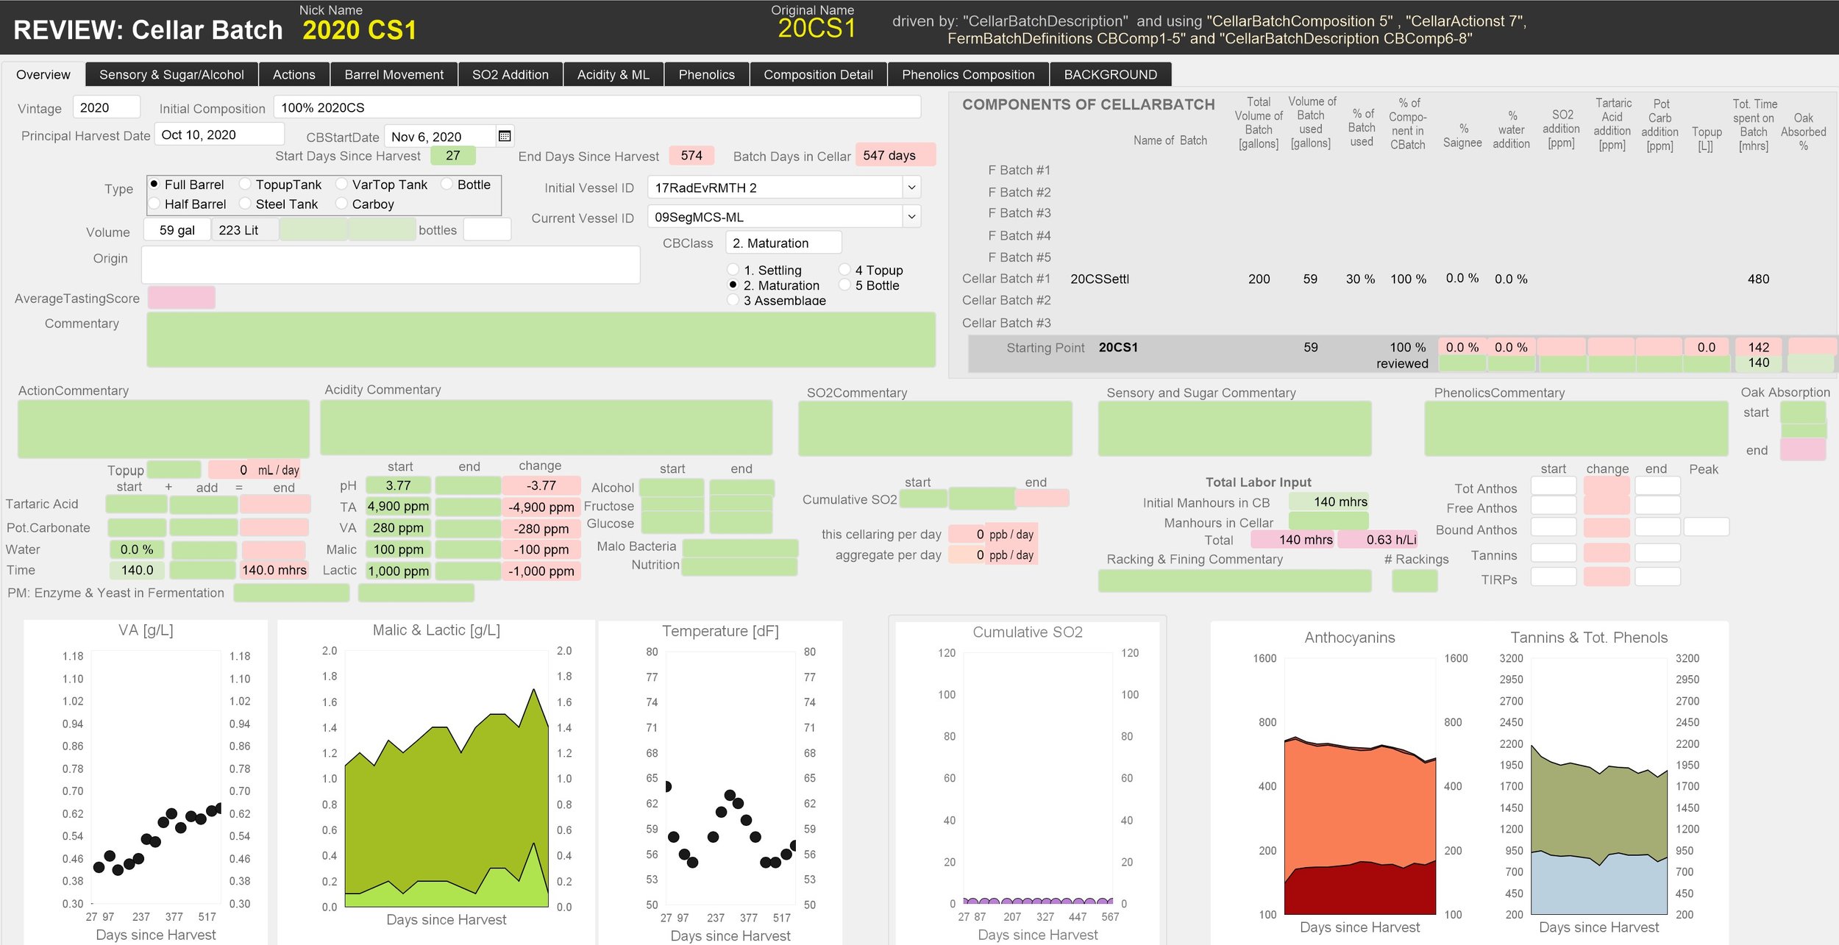This screenshot has width=1839, height=945.
Task: Click into the Origin text field
Action: (391, 265)
